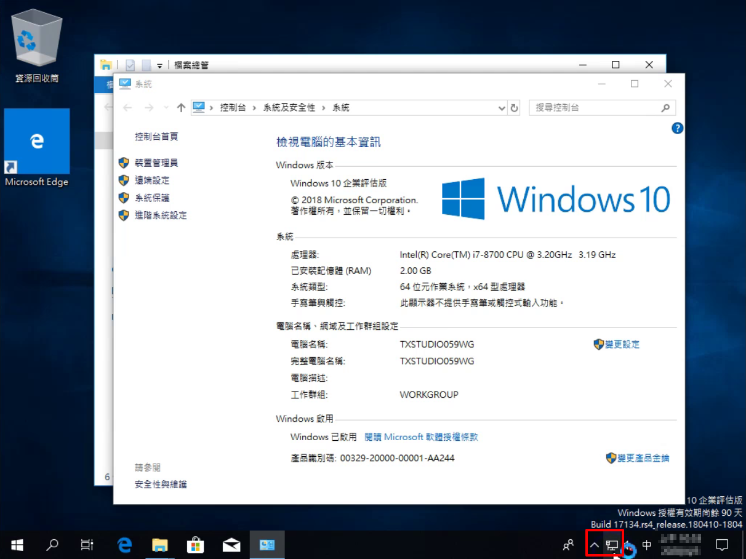Click the Windows 10 企業評估版 edition text
The width and height of the screenshot is (746, 559).
(x=339, y=183)
